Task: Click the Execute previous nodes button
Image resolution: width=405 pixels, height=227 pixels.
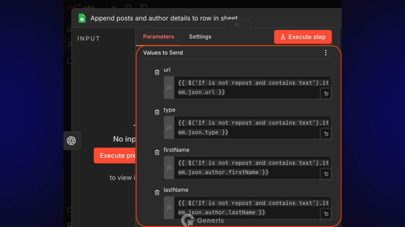Action: (115, 156)
